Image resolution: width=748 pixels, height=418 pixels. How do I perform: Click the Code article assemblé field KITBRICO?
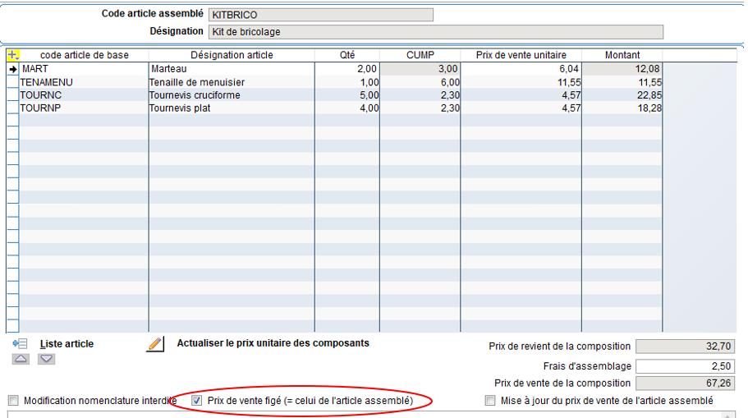click(320, 15)
